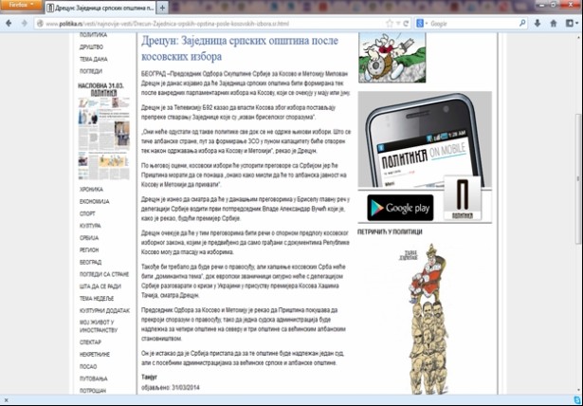The width and height of the screenshot is (583, 406).
Task: Open the Politika on mobile phone banner
Action: pyautogui.click(x=425, y=139)
